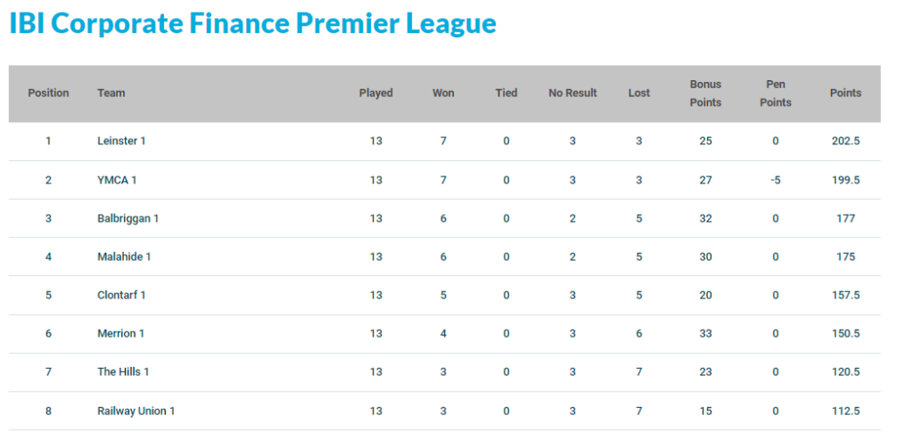
Task: Open The Hills 1 team entry
Action: pyautogui.click(x=123, y=371)
